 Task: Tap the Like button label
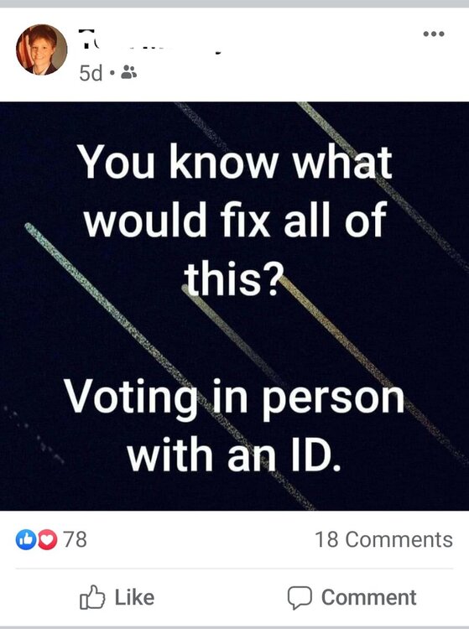click(134, 597)
